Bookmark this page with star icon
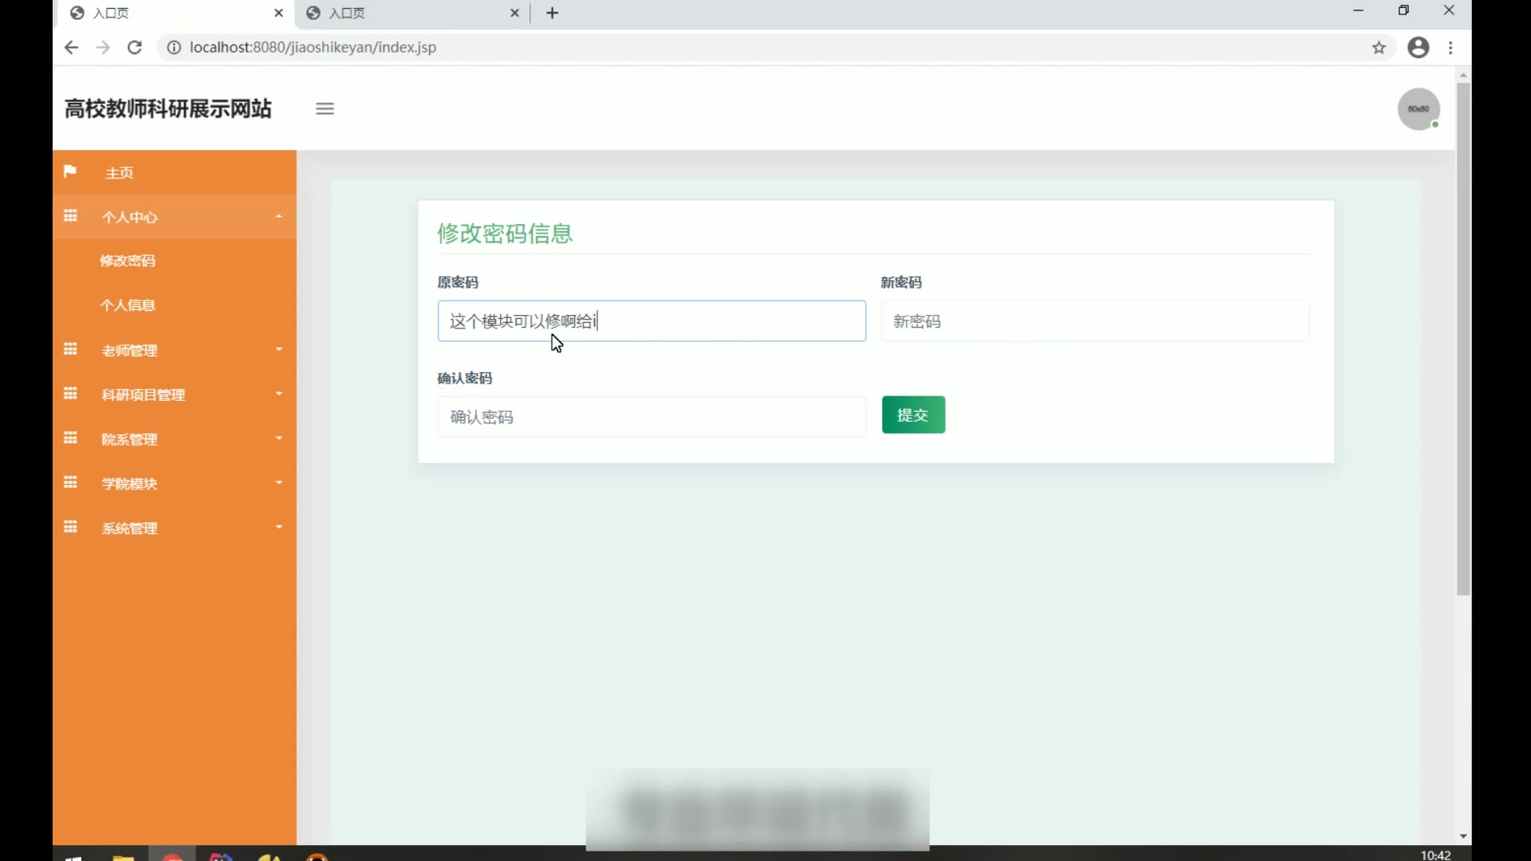The width and height of the screenshot is (1531, 861). pos(1379,48)
